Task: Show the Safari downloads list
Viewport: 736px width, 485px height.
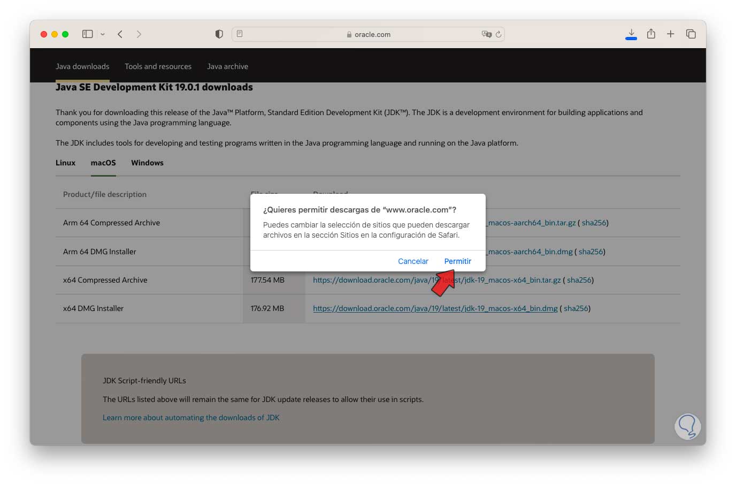Action: tap(631, 34)
